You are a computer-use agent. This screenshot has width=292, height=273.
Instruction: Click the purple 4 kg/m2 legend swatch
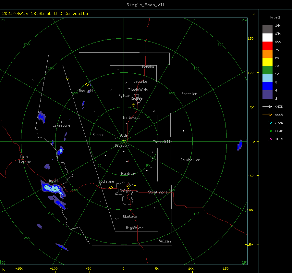click(267, 94)
